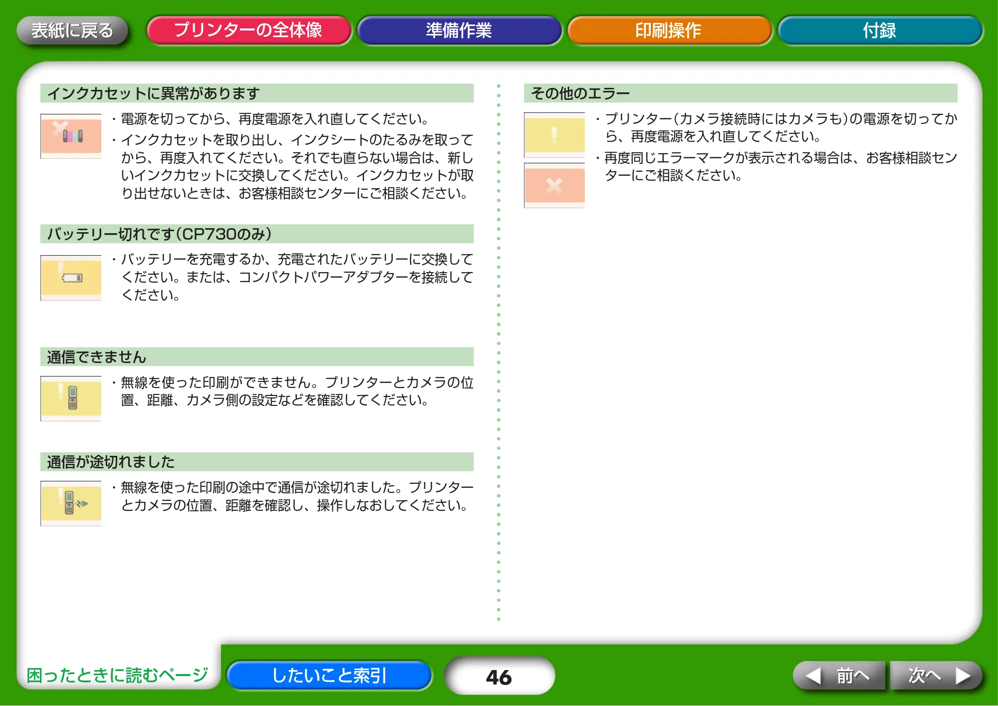Switch to the 準備作業 tab
Viewport: 998px width, 706px height.
(x=459, y=30)
